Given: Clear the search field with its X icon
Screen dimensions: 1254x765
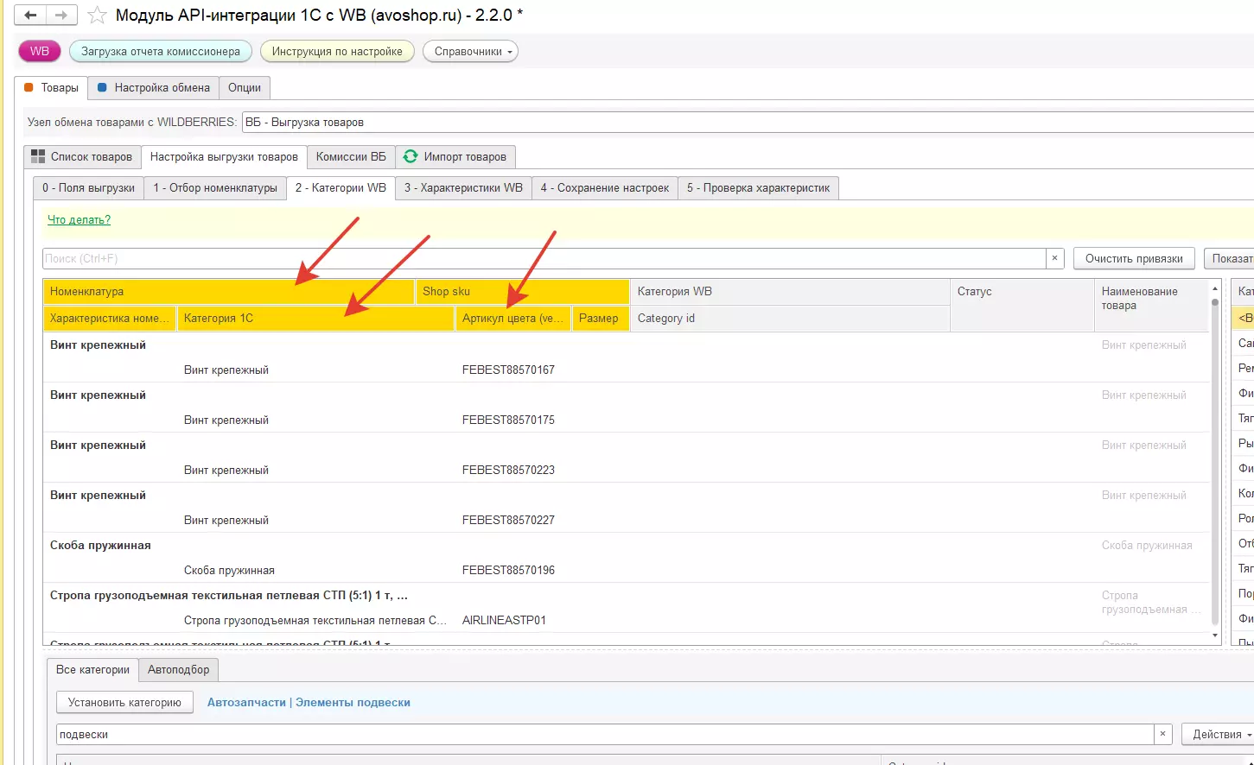Looking at the screenshot, I should [x=1054, y=258].
